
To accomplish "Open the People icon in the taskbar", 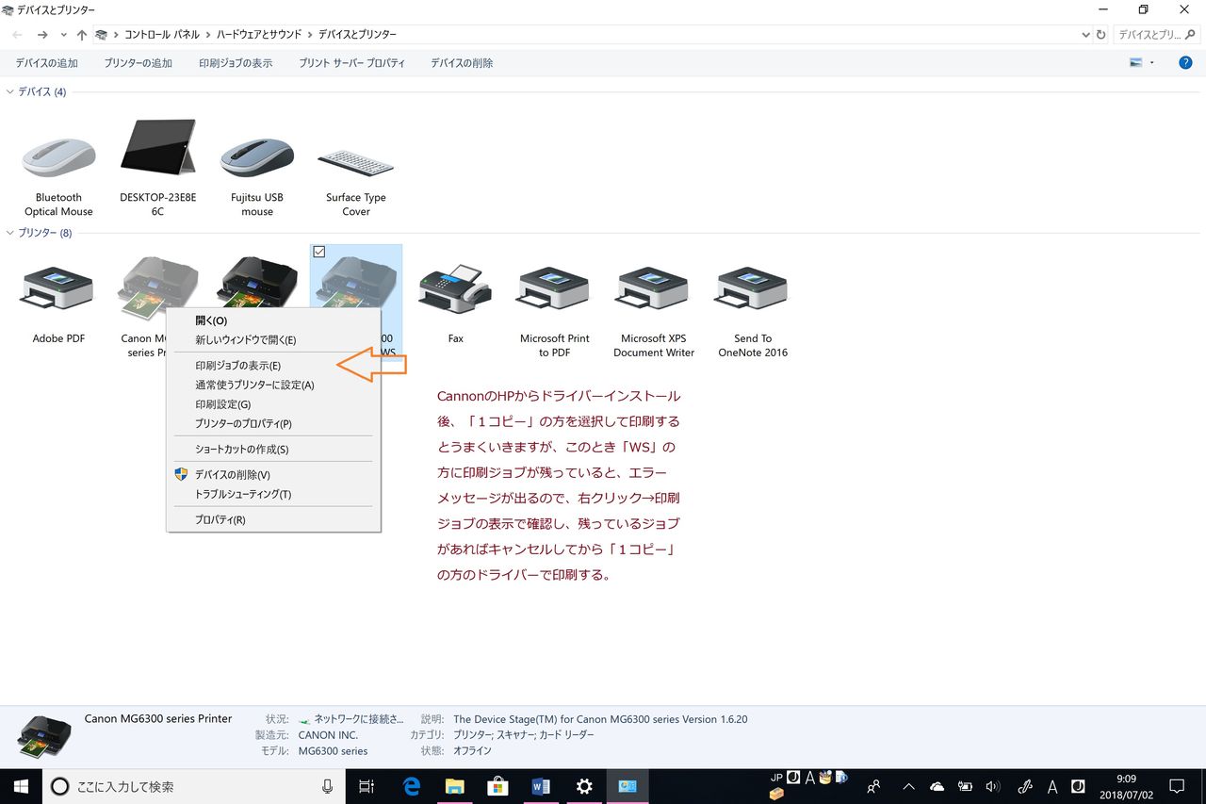I will click(874, 786).
